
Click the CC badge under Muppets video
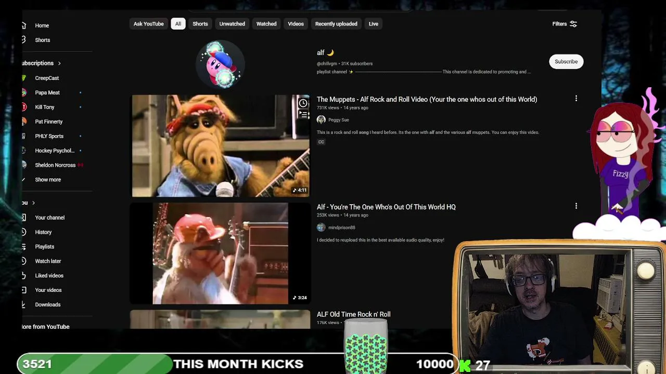[x=321, y=142]
